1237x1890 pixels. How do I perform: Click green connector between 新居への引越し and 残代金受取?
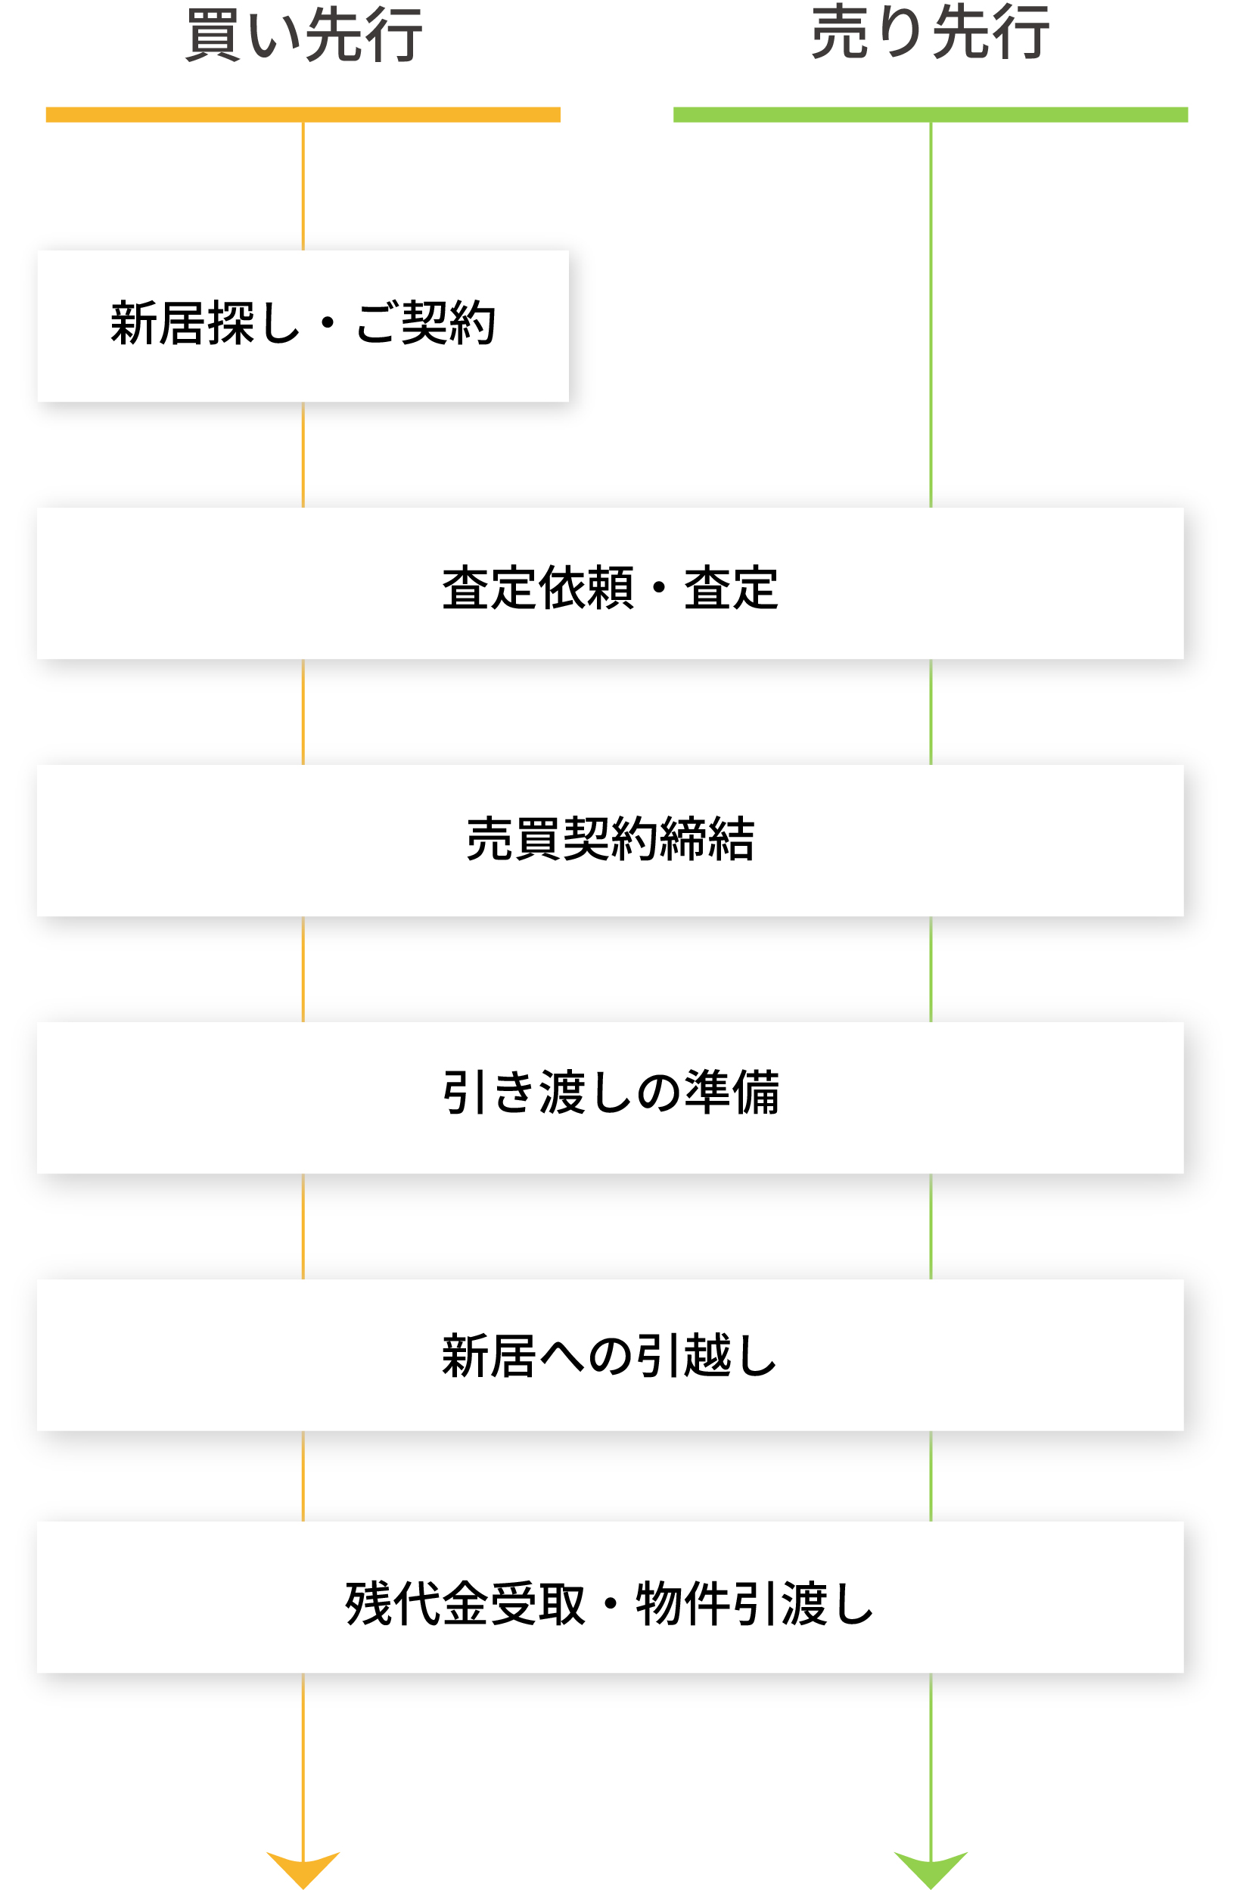pyautogui.click(x=931, y=1477)
